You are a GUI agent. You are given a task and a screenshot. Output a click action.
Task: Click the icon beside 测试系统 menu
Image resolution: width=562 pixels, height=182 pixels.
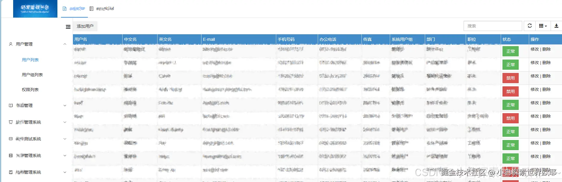pyautogui.click(x=11, y=139)
